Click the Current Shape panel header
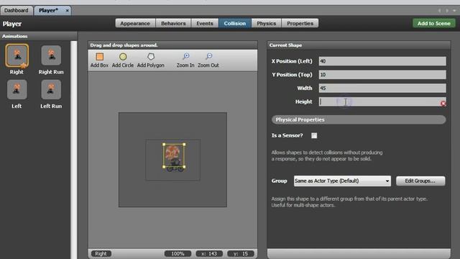Viewport: 460px width, 259px height. click(x=359, y=45)
